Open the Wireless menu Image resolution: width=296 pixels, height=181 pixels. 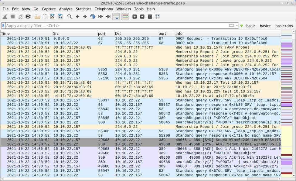point(124,9)
